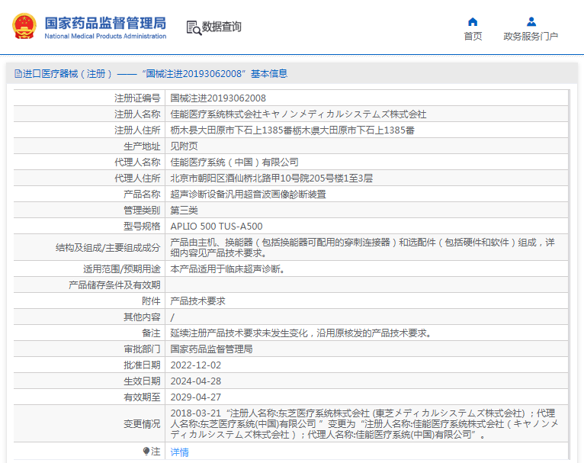
Task: Select 本产品适用于临床超声诊断 text
Action: [x=227, y=269]
